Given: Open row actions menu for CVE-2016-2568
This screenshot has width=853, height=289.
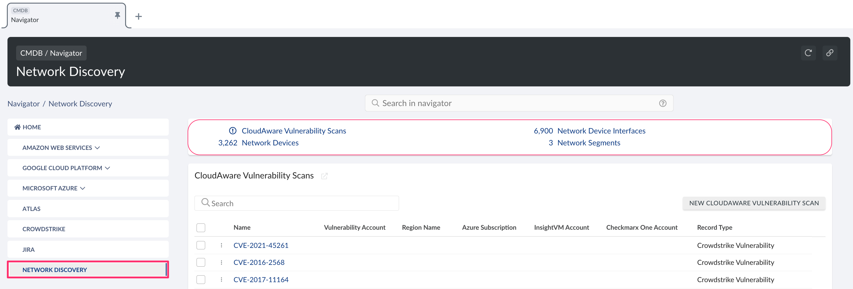Looking at the screenshot, I should 221,262.
